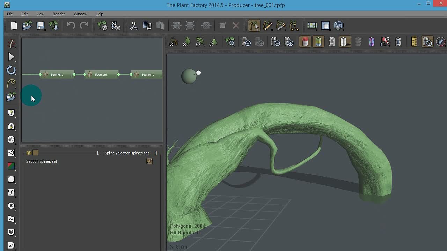
Task: Open the Window menu
Action: [x=80, y=14]
